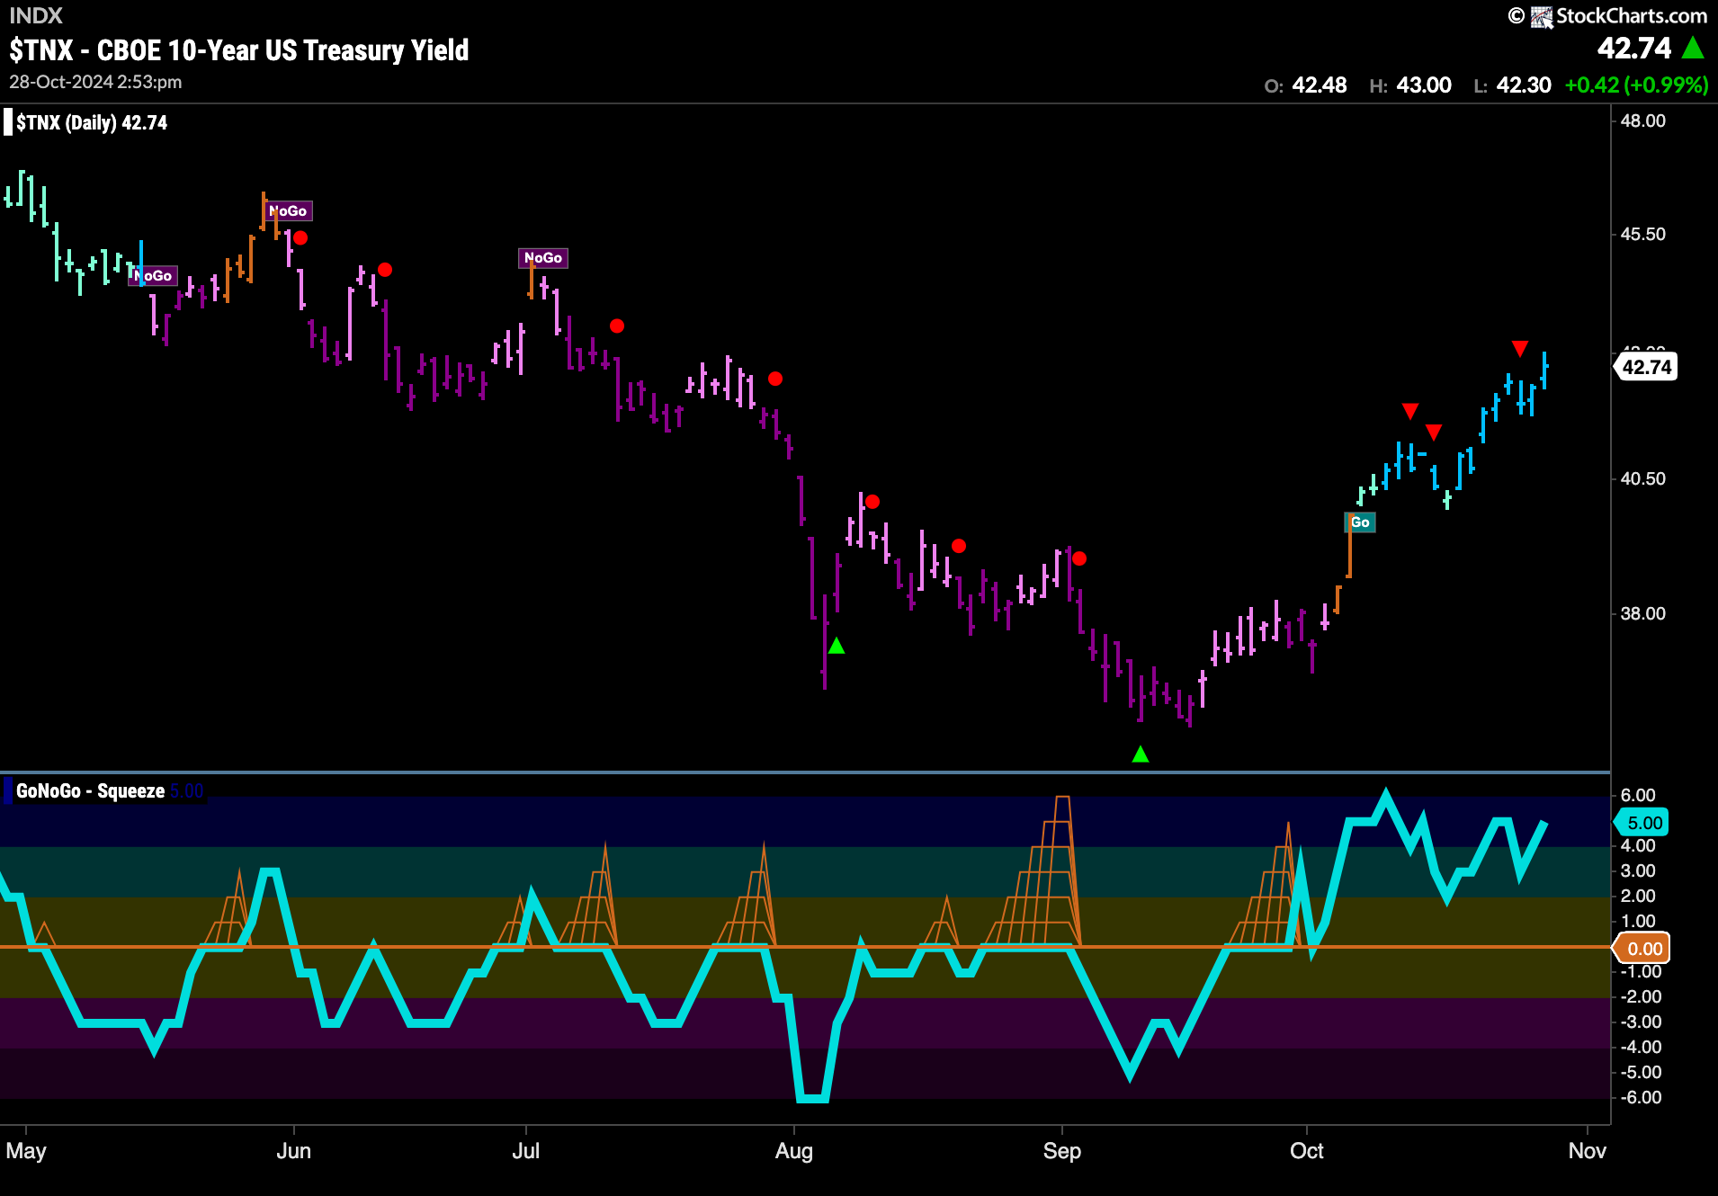Click the date stamp 28-Oct-2024 2:53pm
Screen dimensions: 1718x1196
[x=95, y=82]
